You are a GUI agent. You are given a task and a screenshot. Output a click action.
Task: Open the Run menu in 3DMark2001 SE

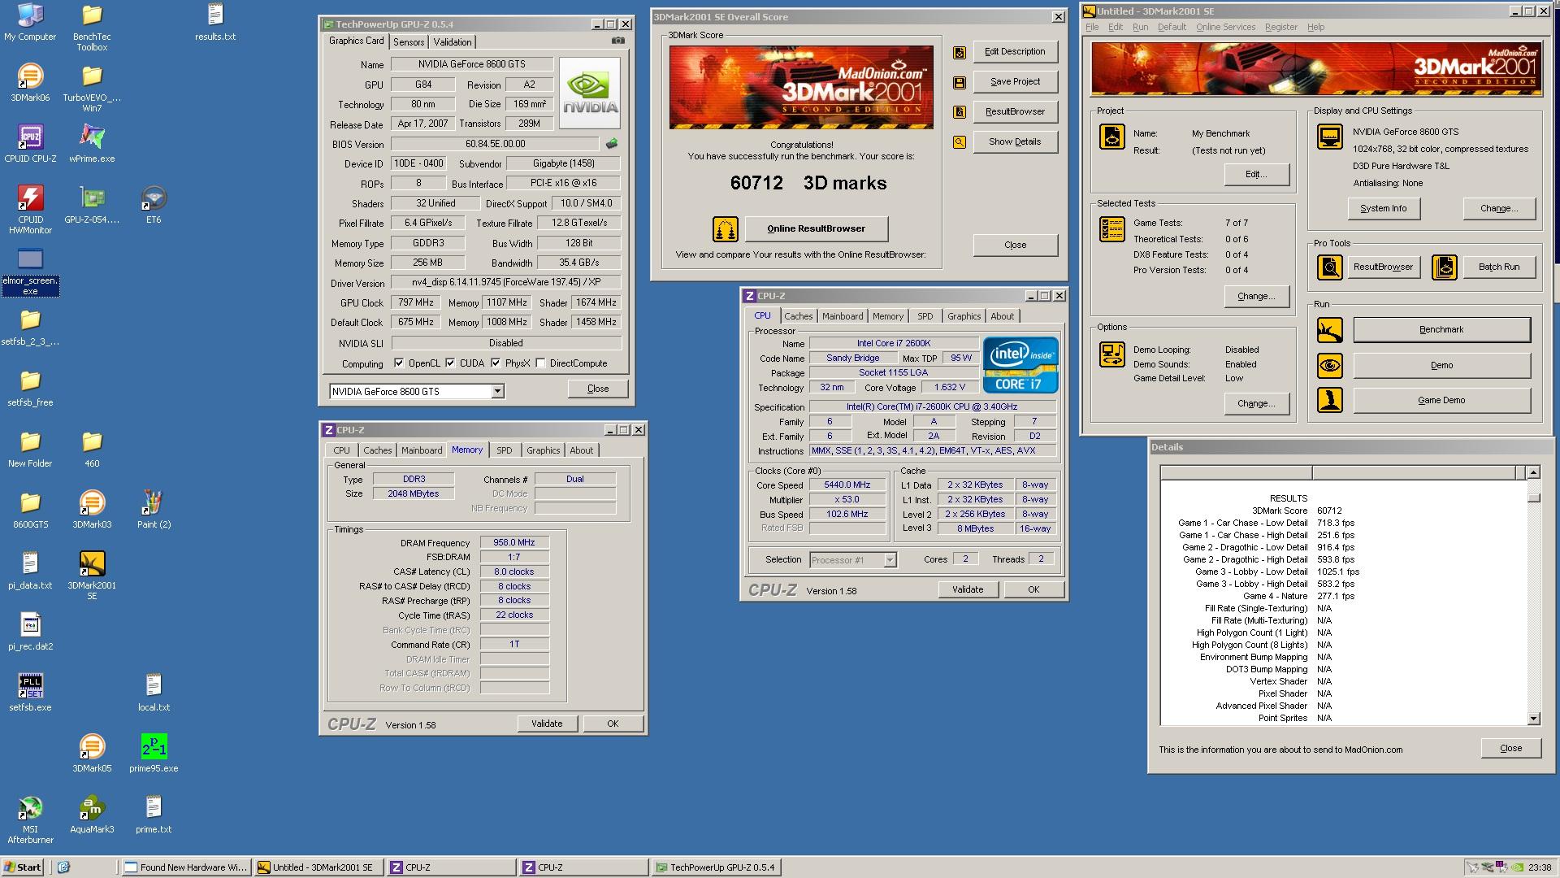pos(1141,27)
